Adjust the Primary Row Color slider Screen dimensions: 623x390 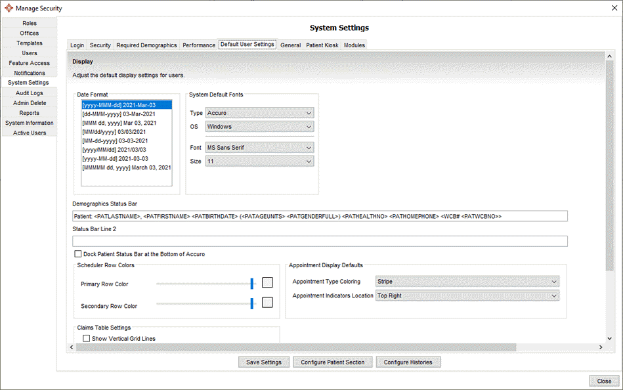251,284
